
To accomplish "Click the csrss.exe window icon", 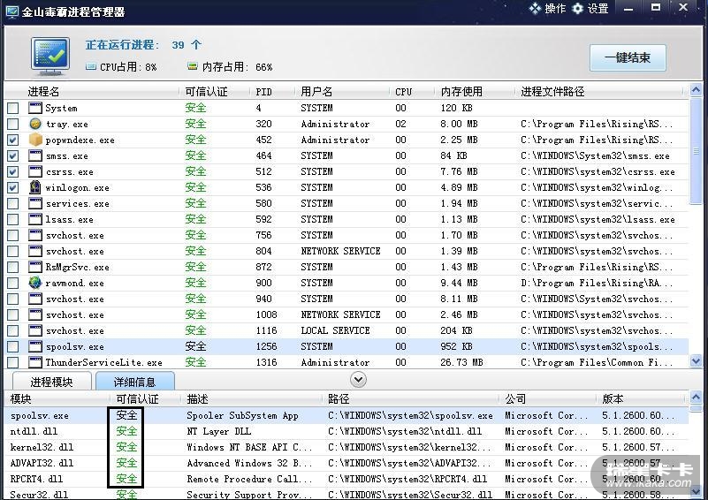I will tap(35, 171).
